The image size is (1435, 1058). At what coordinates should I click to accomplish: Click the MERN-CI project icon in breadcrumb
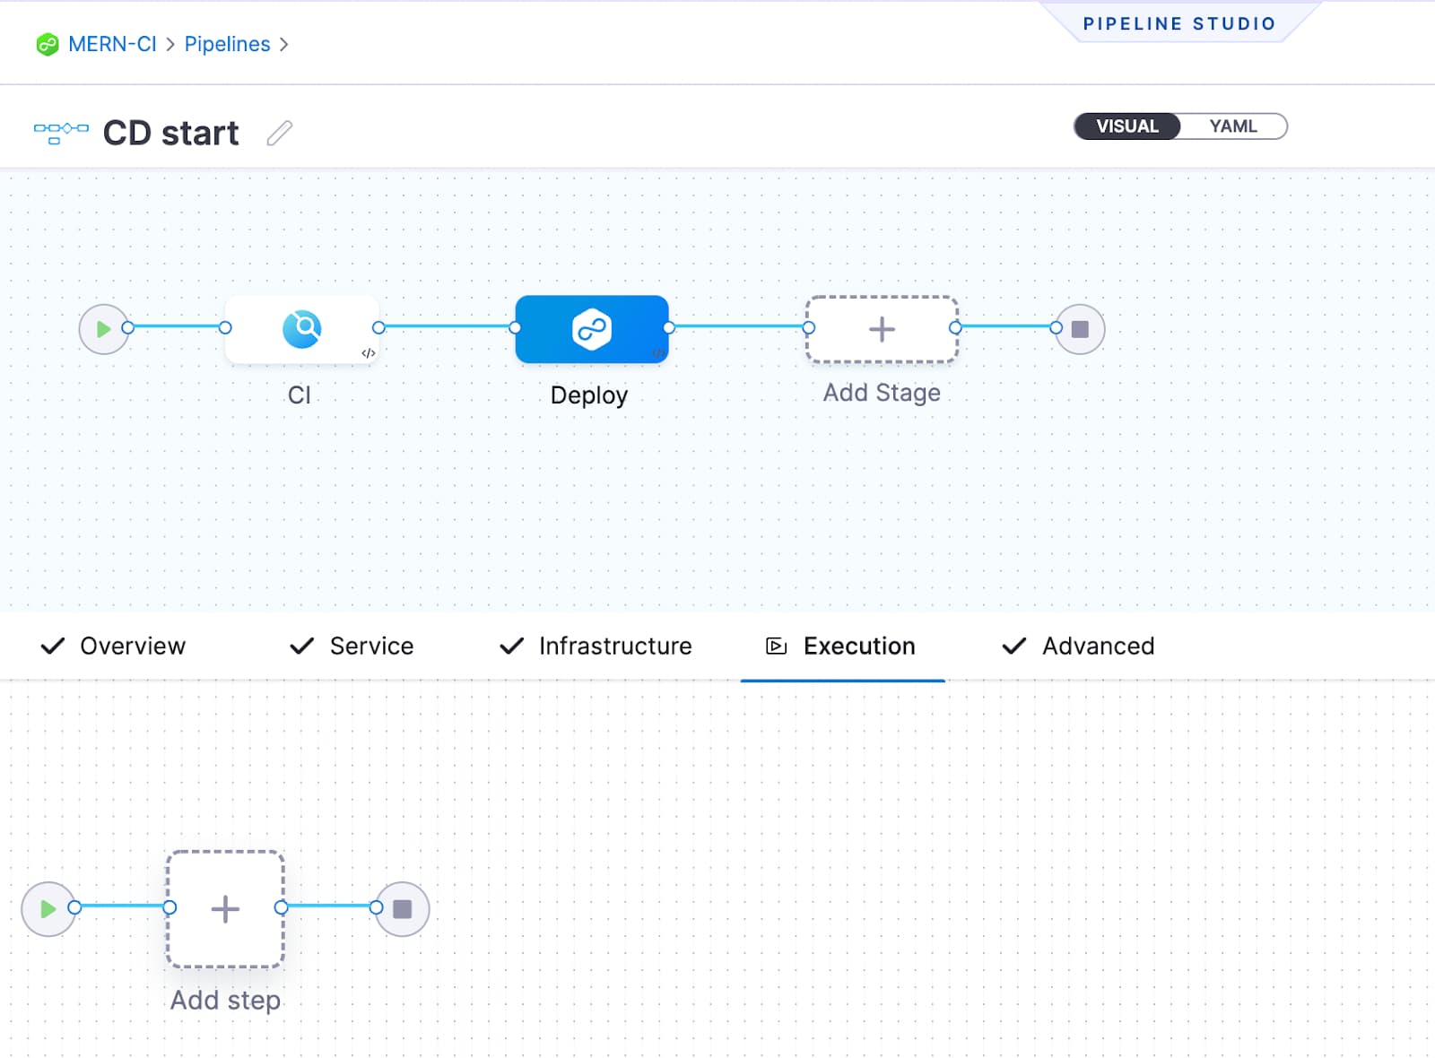pyautogui.click(x=46, y=43)
